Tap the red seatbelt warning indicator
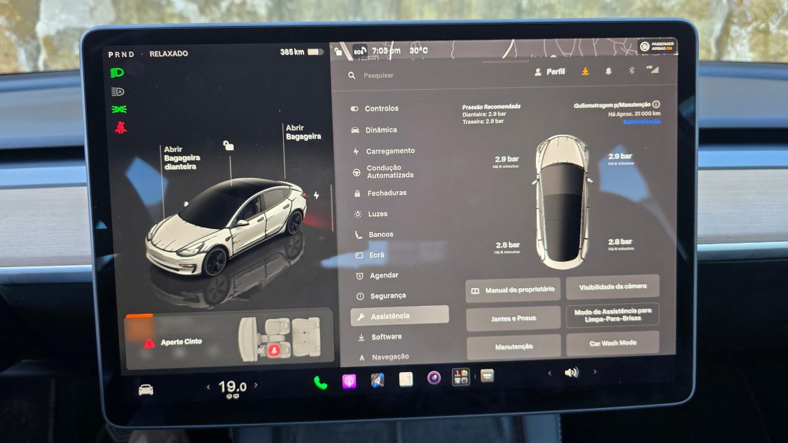The image size is (788, 443). [x=120, y=127]
